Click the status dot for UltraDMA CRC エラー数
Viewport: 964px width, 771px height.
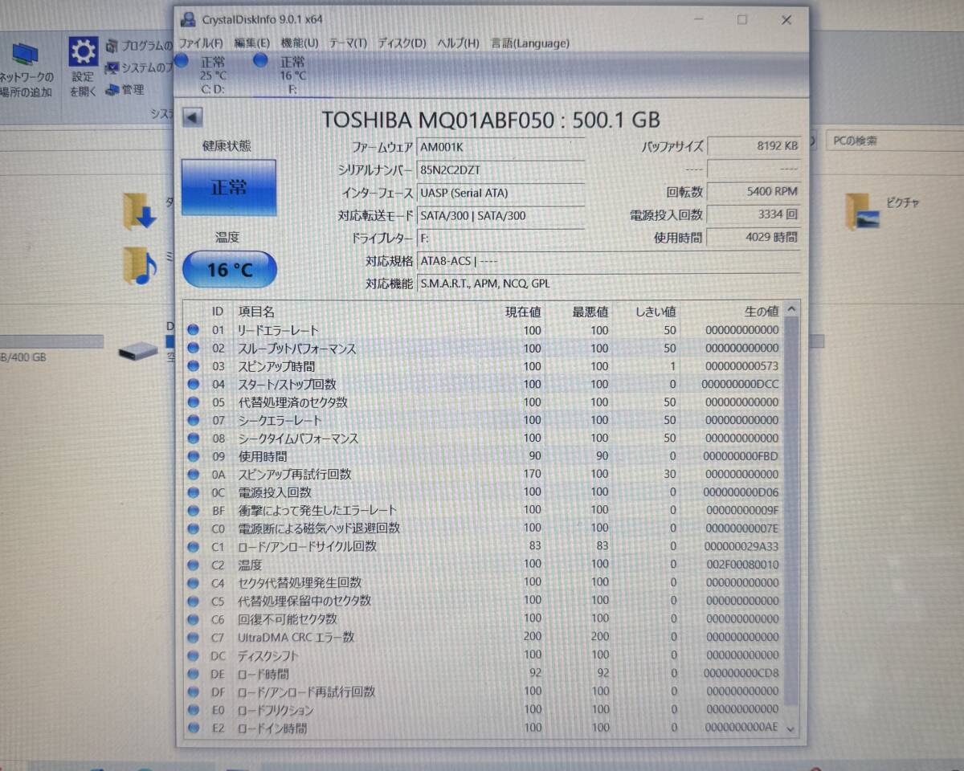[x=194, y=637]
